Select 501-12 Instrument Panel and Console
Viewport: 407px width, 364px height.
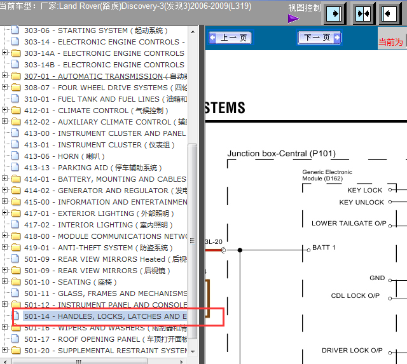106,305
